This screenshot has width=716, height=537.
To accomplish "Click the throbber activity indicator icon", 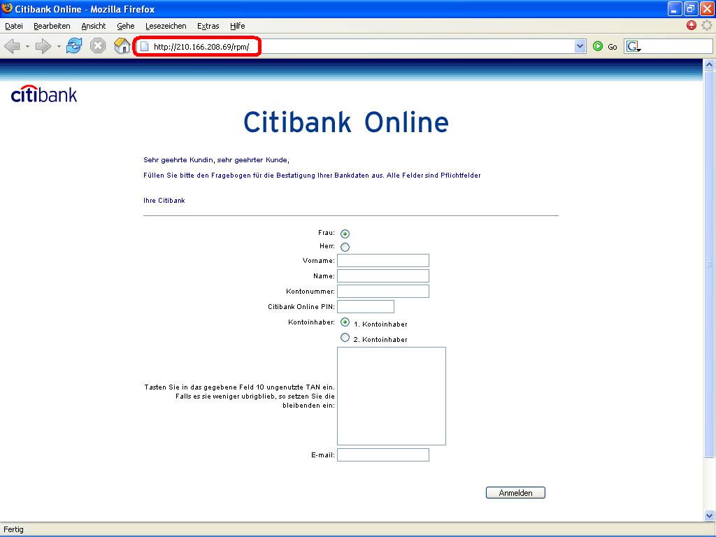I will pos(707,26).
